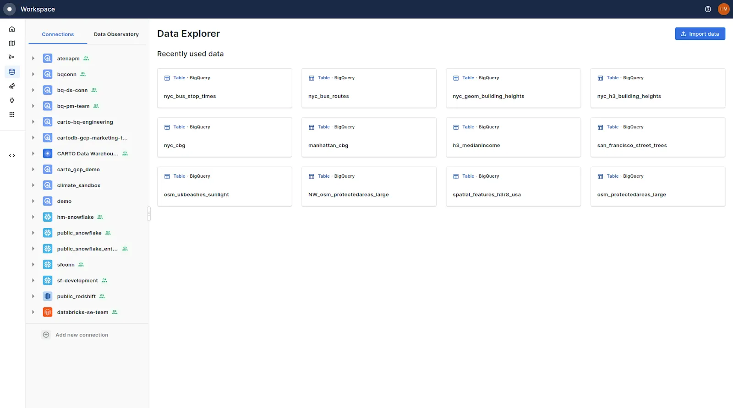Open the san_francisco_street_trees table card
This screenshot has width=733, height=408.
coord(658,137)
